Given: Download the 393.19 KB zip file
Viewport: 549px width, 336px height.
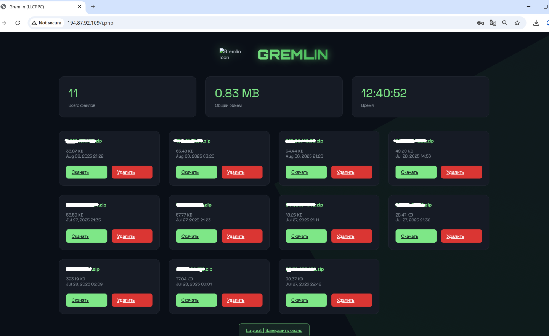Looking at the screenshot, I should pyautogui.click(x=87, y=300).
